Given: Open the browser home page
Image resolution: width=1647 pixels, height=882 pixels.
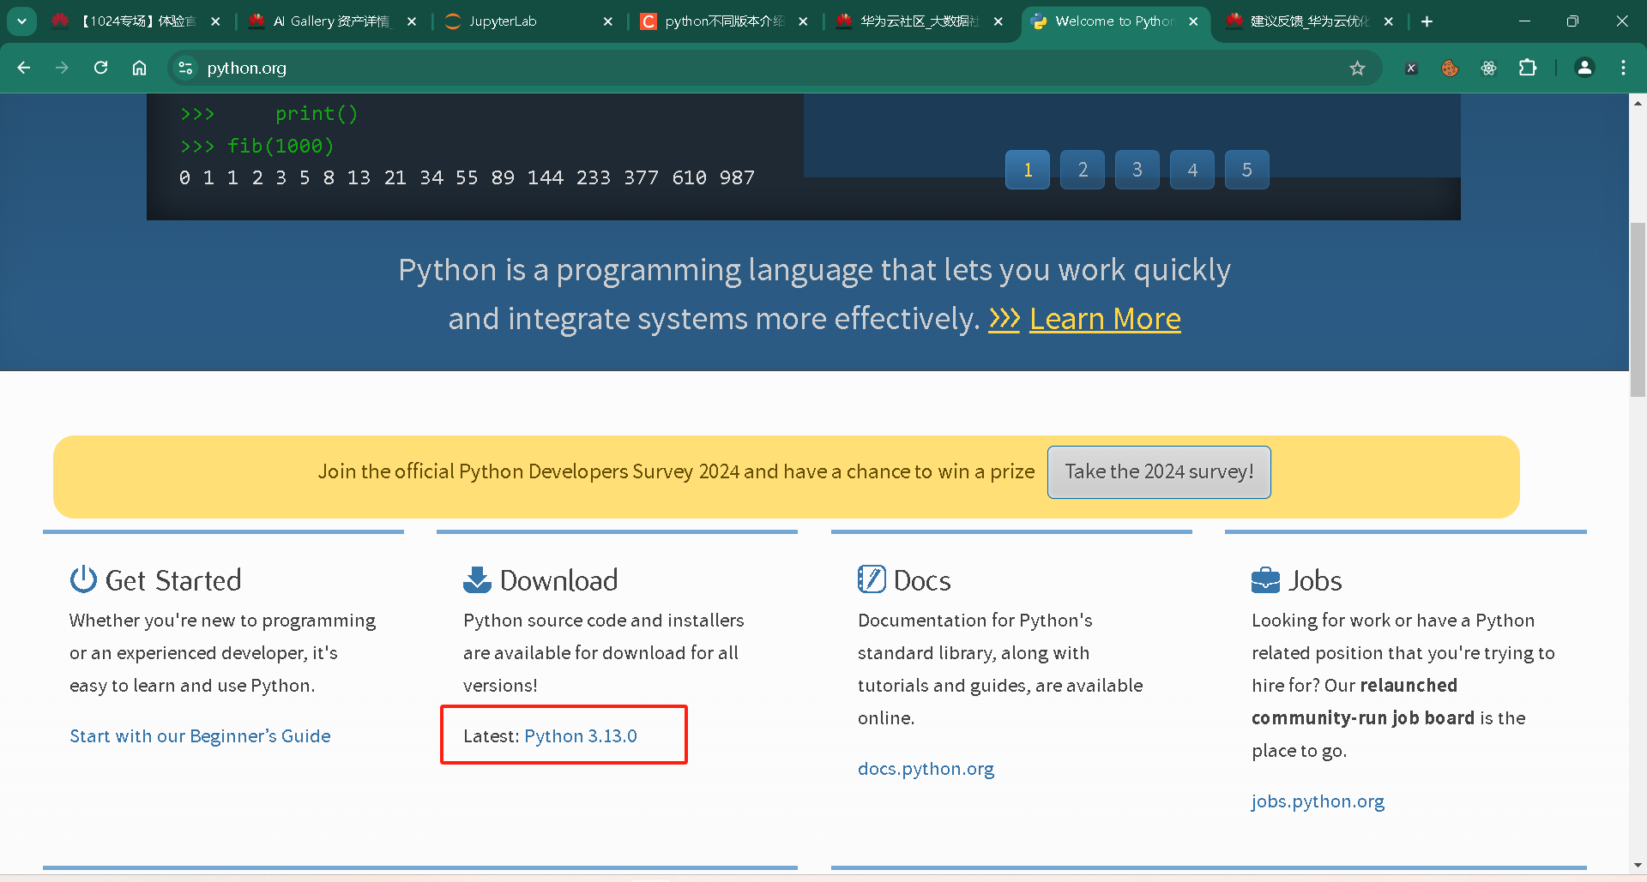Looking at the screenshot, I should click(139, 68).
